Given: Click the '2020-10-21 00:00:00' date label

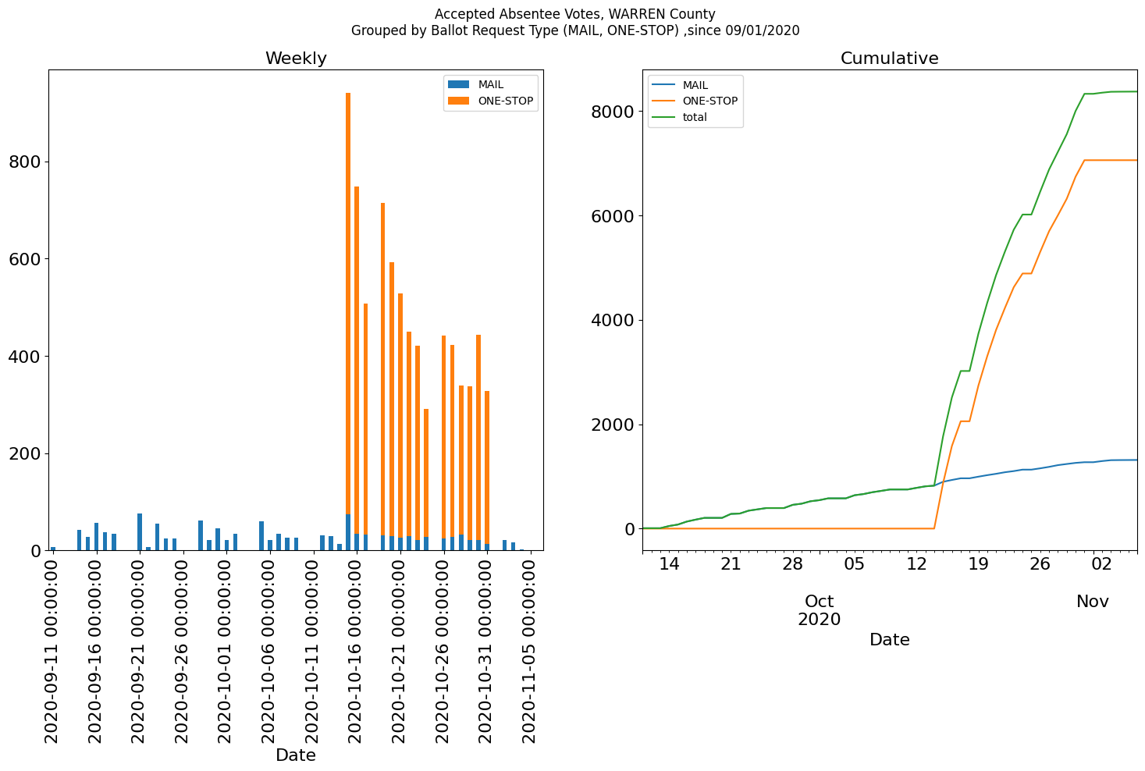Looking at the screenshot, I should pyautogui.click(x=400, y=651).
